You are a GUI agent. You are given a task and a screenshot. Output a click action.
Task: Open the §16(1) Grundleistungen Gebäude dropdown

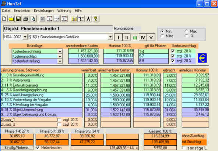point(110,37)
